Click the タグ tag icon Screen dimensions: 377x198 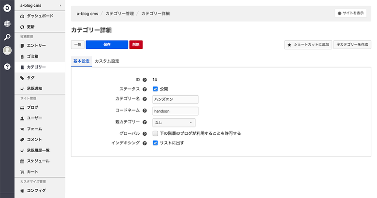[22, 78]
